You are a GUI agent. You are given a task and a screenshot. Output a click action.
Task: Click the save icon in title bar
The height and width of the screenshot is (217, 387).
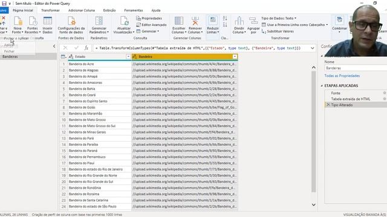[x=4, y=4]
